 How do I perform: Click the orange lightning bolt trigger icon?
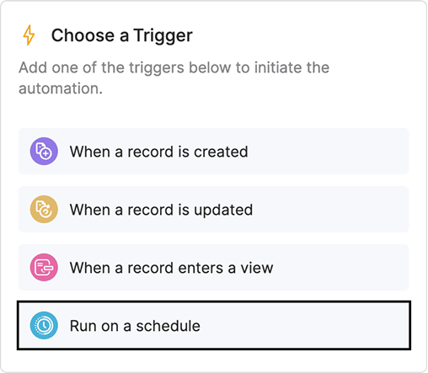29,35
